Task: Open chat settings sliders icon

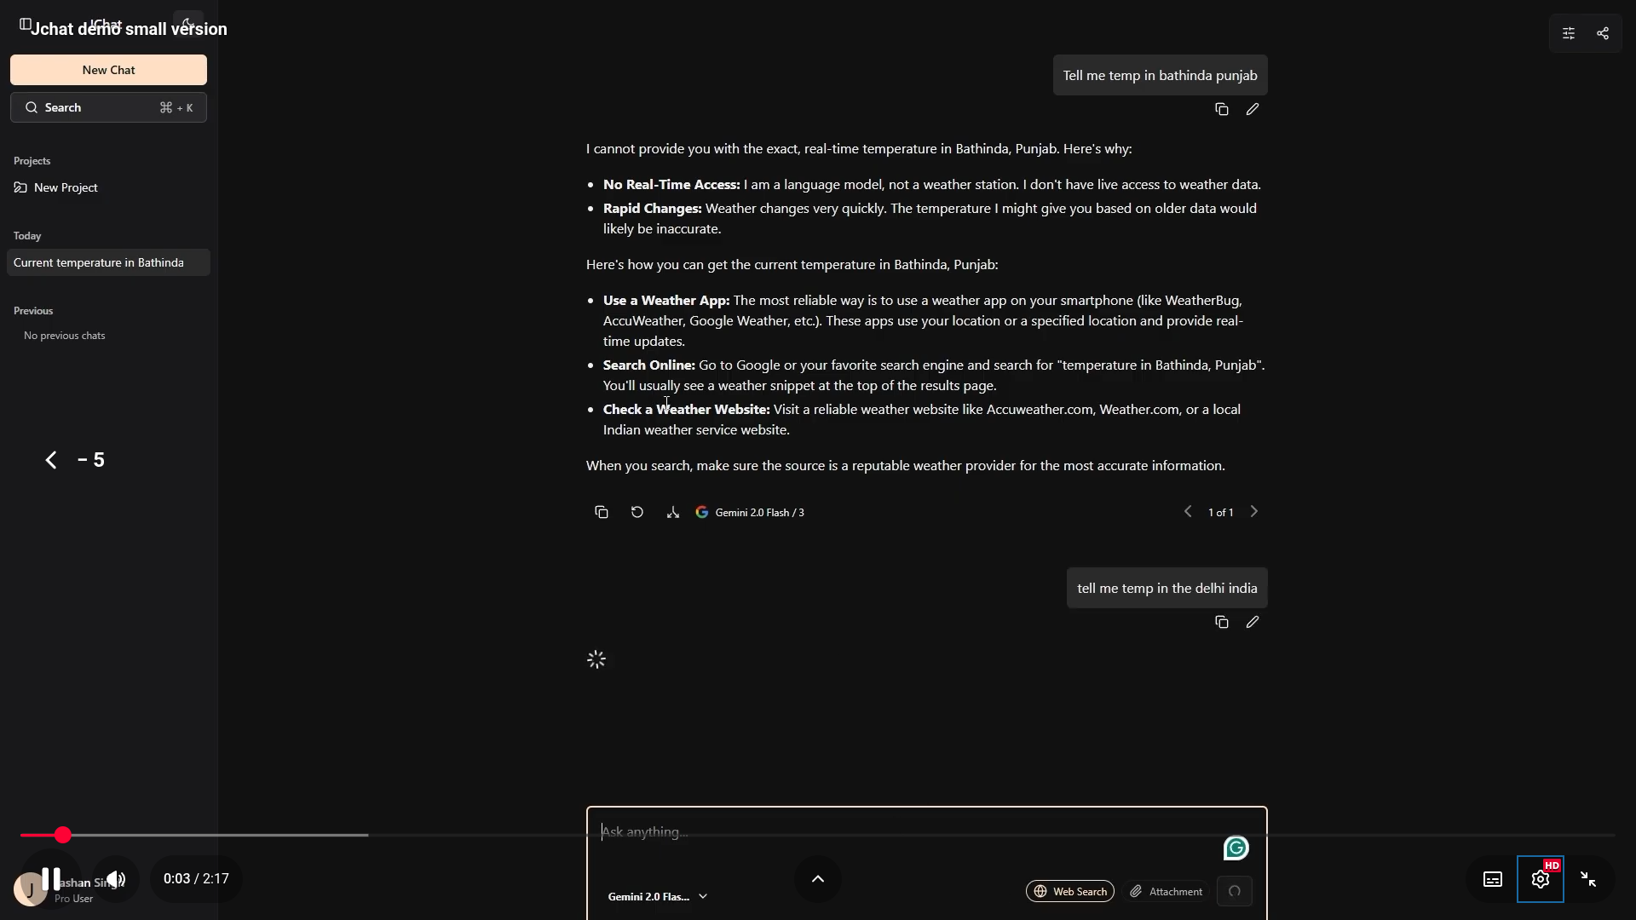Action: pyautogui.click(x=1569, y=33)
